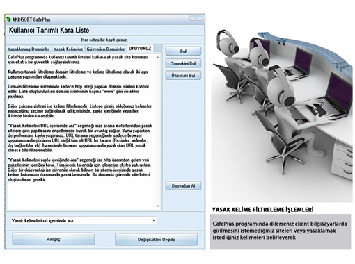Close the CafePlus dialog window

[196, 18]
